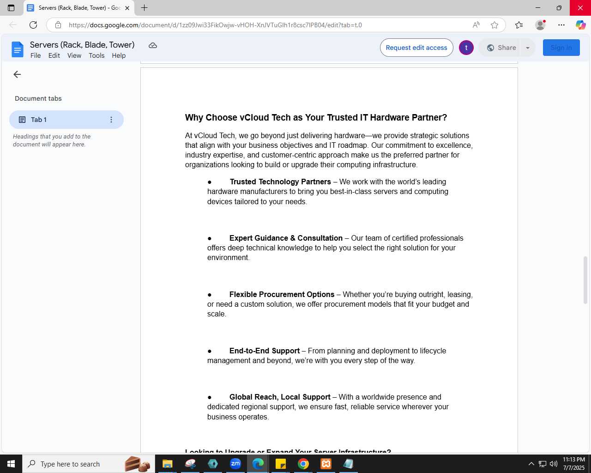Open the Help menu

(119, 55)
